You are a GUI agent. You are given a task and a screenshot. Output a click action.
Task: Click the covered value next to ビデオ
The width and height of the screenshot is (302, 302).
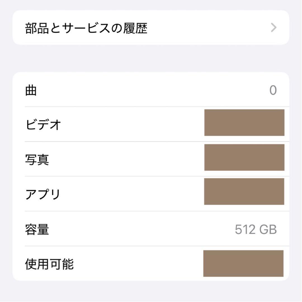pyautogui.click(x=244, y=123)
